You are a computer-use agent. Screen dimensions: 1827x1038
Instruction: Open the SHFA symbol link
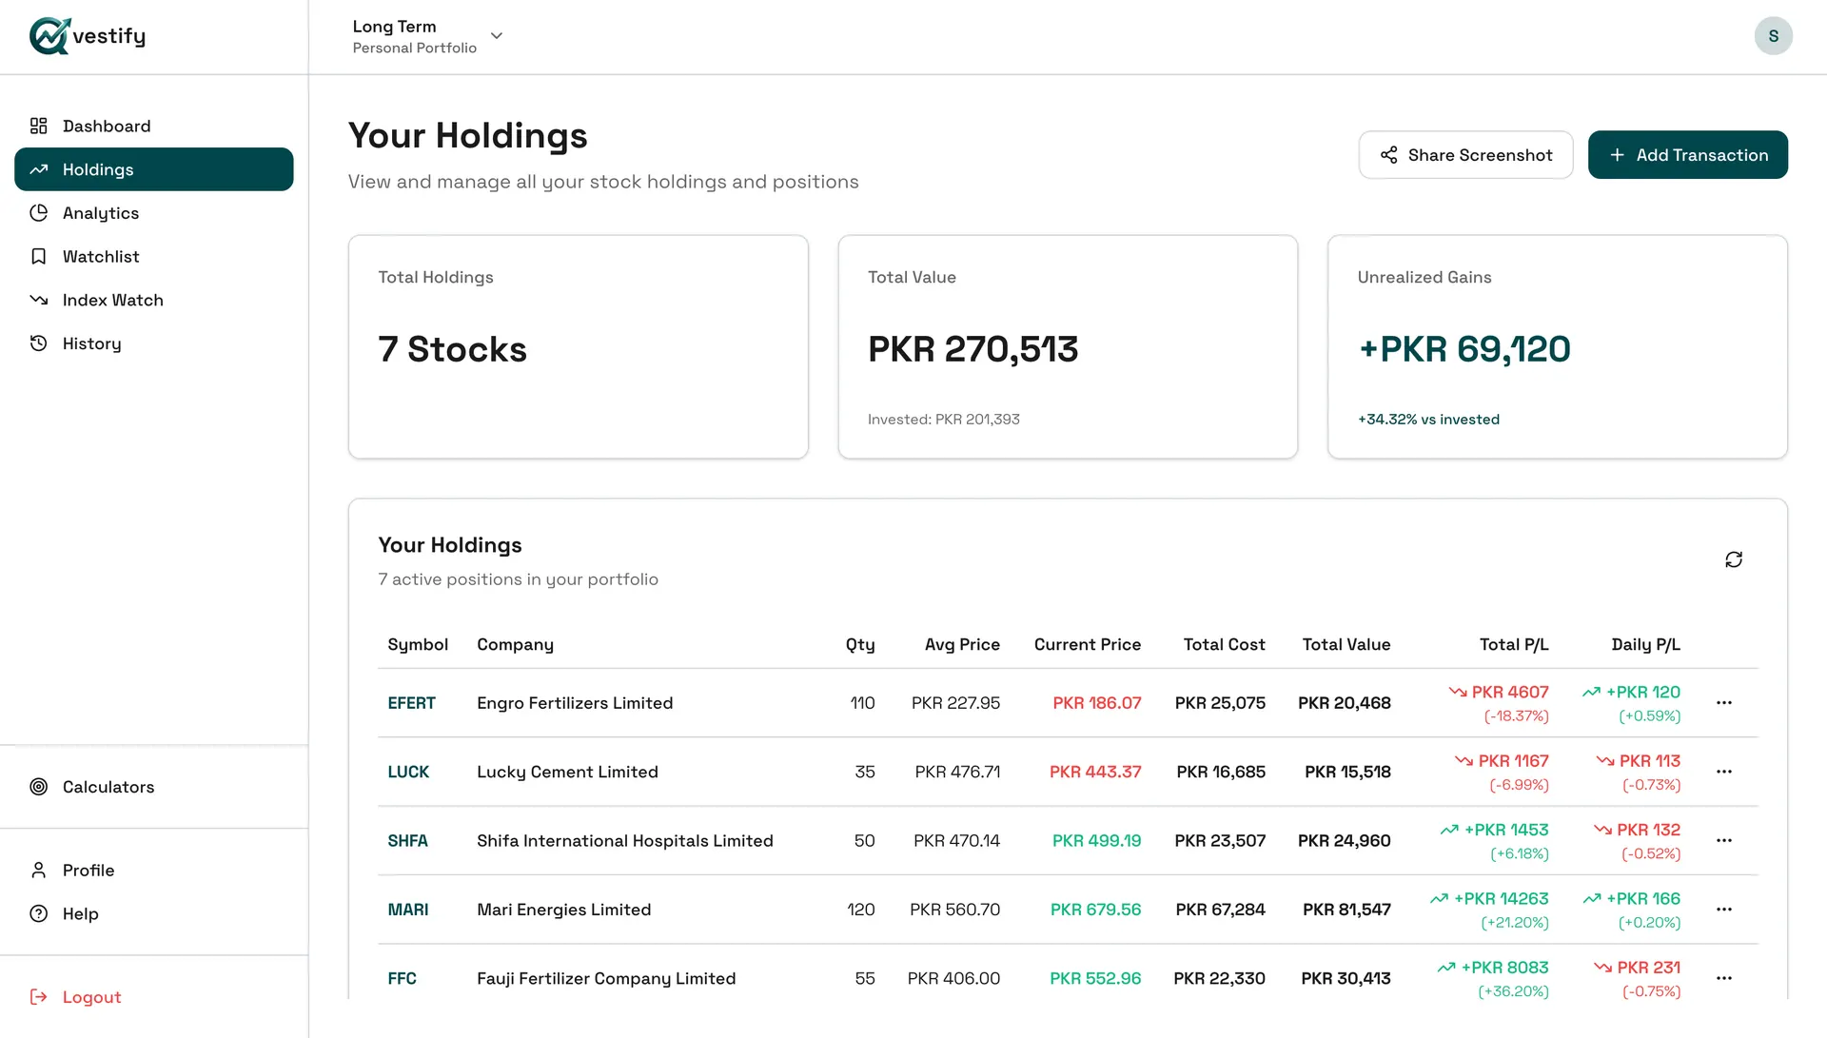coord(407,841)
